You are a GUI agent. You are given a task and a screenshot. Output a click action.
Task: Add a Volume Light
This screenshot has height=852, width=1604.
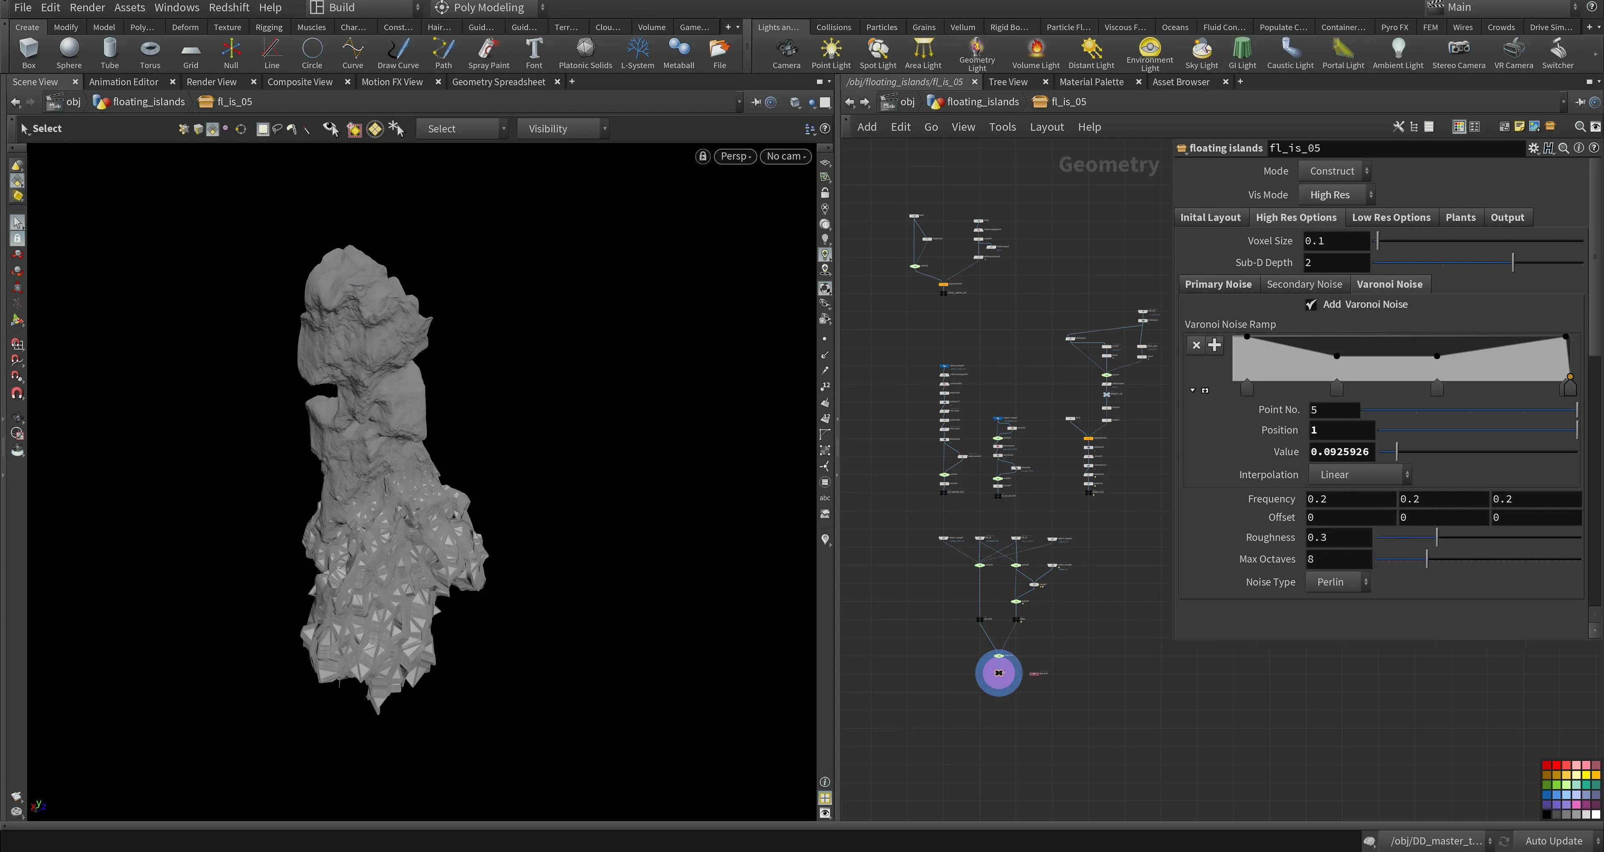1036,53
